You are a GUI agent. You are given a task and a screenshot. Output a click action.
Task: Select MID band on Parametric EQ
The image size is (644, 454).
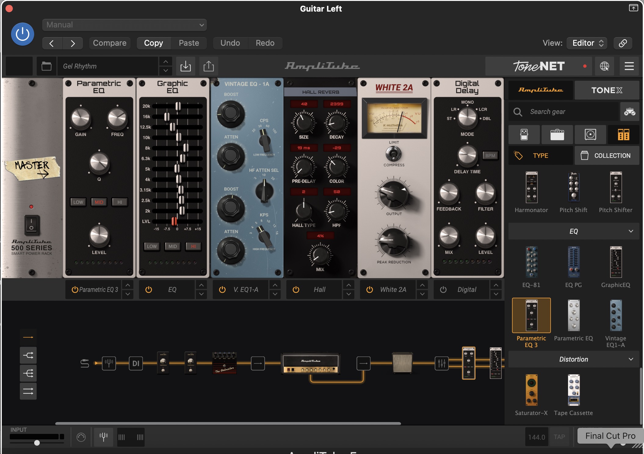99,202
